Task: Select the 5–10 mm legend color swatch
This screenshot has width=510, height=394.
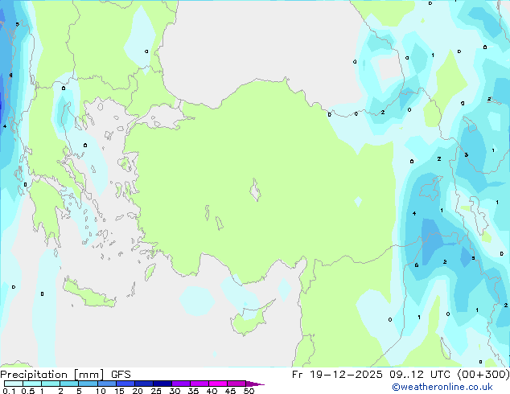Action: coord(88,384)
